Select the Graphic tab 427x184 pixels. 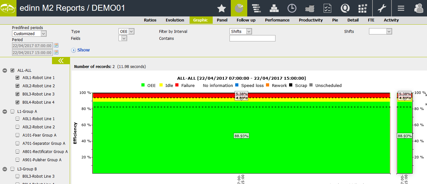click(x=201, y=20)
